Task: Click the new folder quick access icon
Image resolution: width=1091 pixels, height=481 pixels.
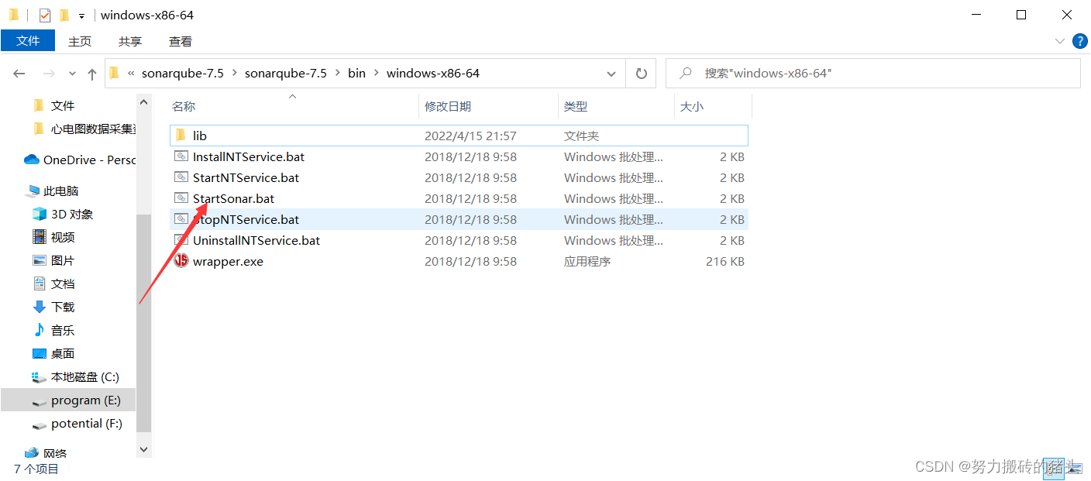Action: point(64,15)
